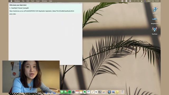
Task: Open the YouTube desktop folder
Action: click(154, 31)
